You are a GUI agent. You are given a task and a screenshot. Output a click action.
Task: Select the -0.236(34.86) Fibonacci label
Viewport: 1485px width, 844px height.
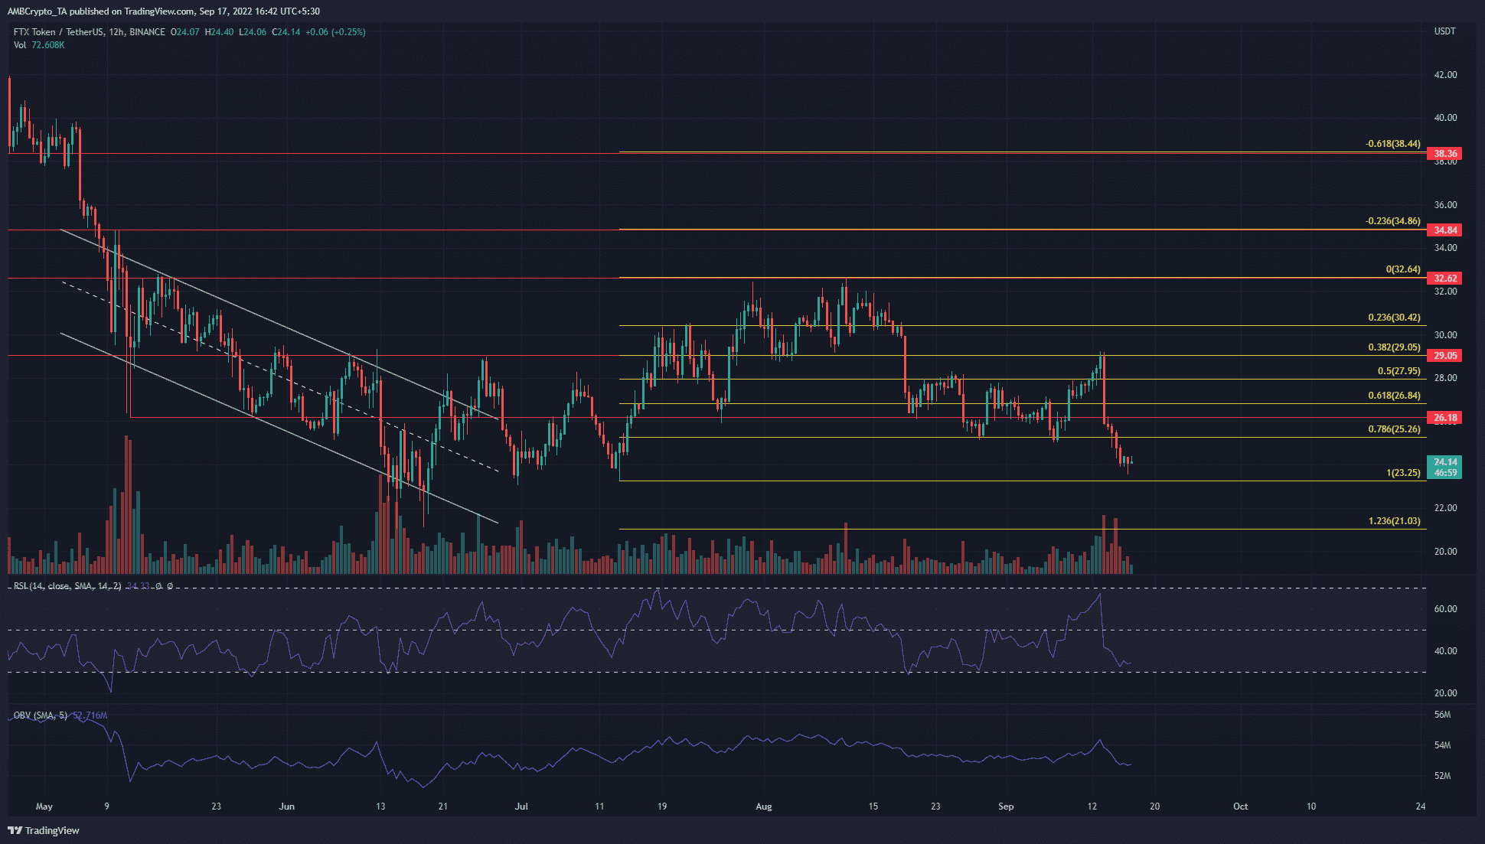pyautogui.click(x=1392, y=221)
